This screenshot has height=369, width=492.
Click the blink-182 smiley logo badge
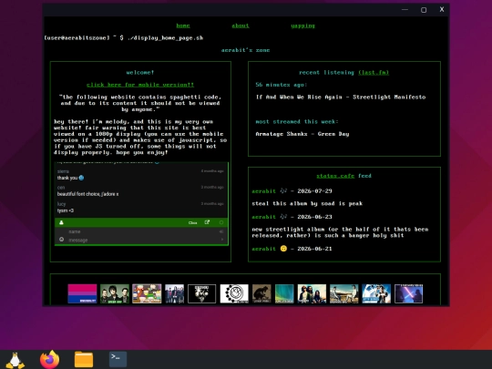(234, 293)
